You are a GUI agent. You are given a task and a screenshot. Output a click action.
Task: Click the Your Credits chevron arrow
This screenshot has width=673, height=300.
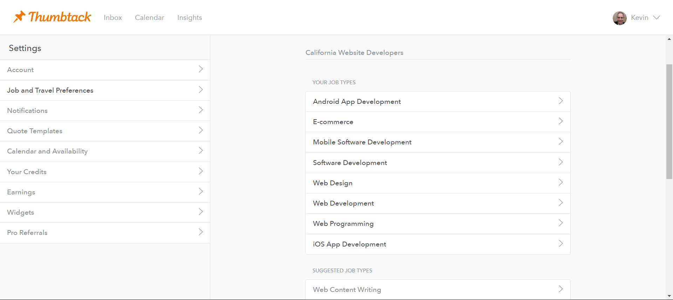point(201,171)
